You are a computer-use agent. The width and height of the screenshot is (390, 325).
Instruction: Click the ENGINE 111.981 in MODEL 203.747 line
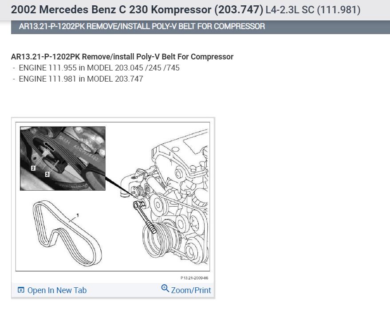click(81, 79)
